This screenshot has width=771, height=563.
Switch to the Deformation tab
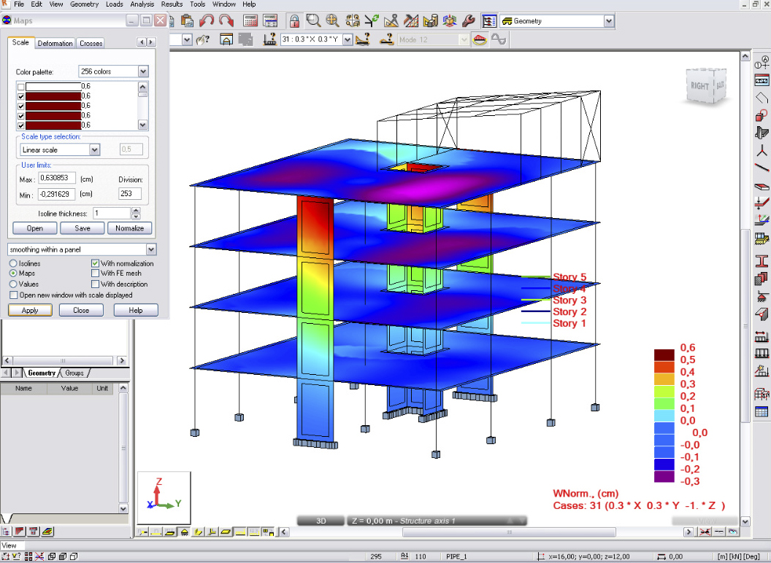(55, 44)
